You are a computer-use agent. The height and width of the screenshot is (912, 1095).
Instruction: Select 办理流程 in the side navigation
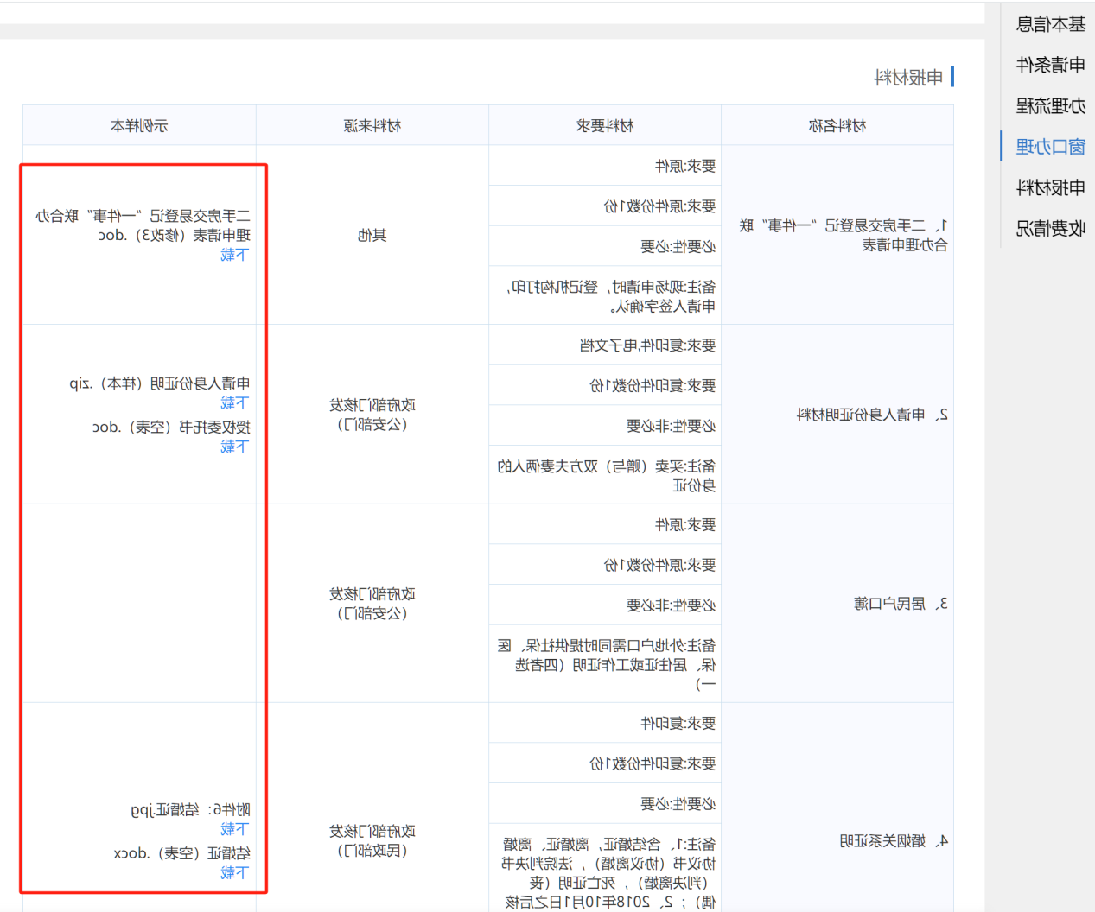click(1050, 106)
